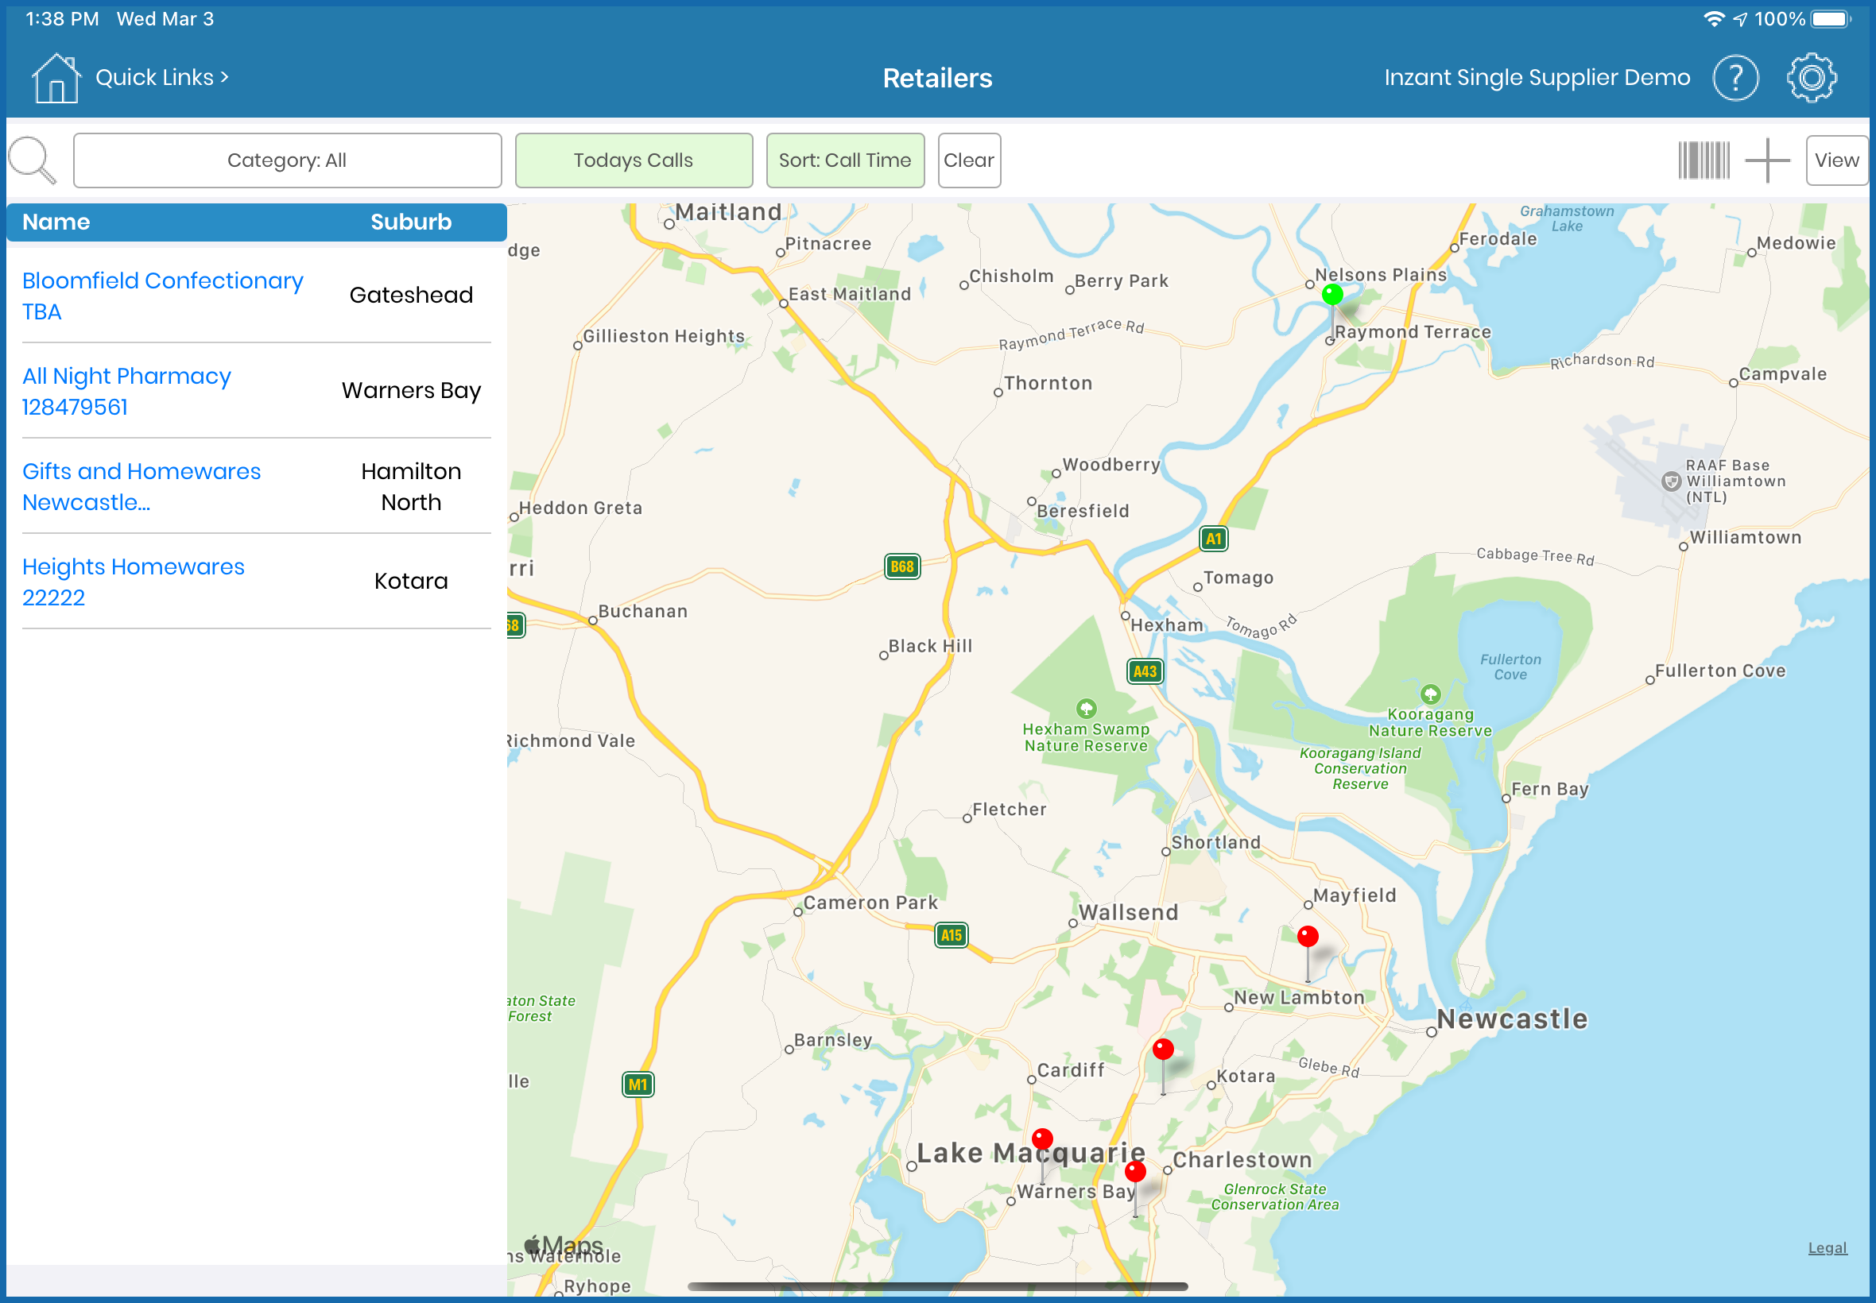Toggle Sort: Call Time option
Screen dimensions: 1876x1303
[x=844, y=160]
